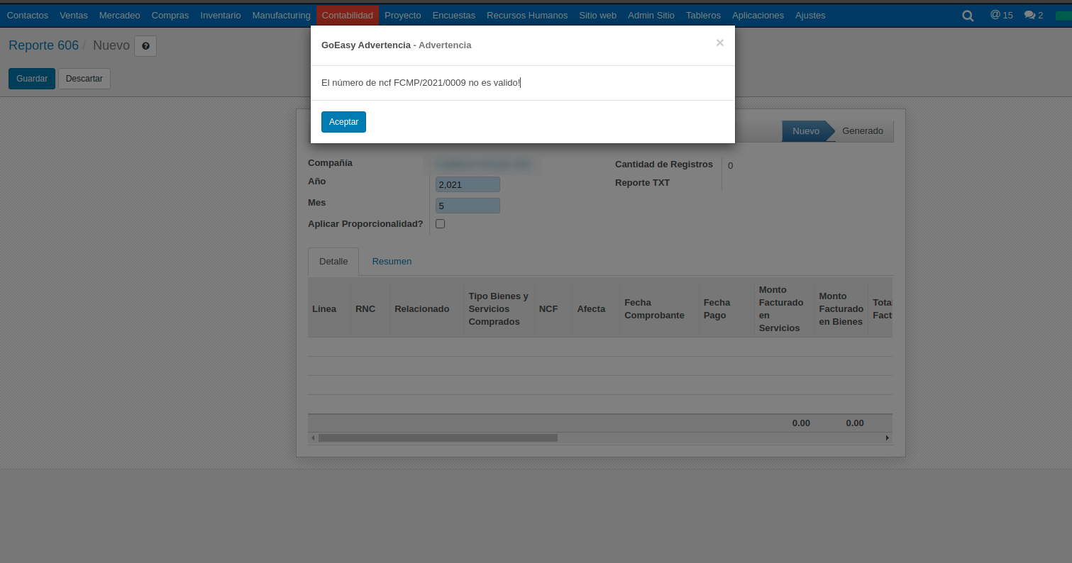Sort by the Fecha Comprobante column header

coord(659,308)
